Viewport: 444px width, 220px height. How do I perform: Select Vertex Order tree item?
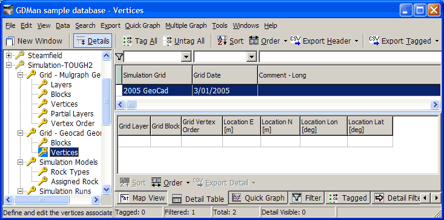[73, 124]
